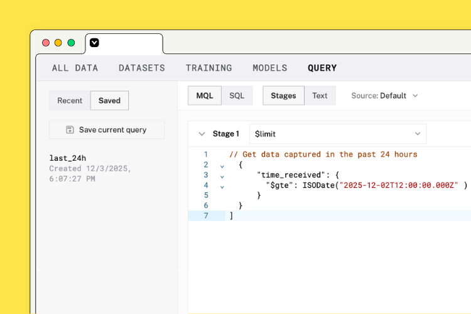This screenshot has height=314, width=471.
Task: Open the ALL DATA tab
Action: click(x=75, y=68)
